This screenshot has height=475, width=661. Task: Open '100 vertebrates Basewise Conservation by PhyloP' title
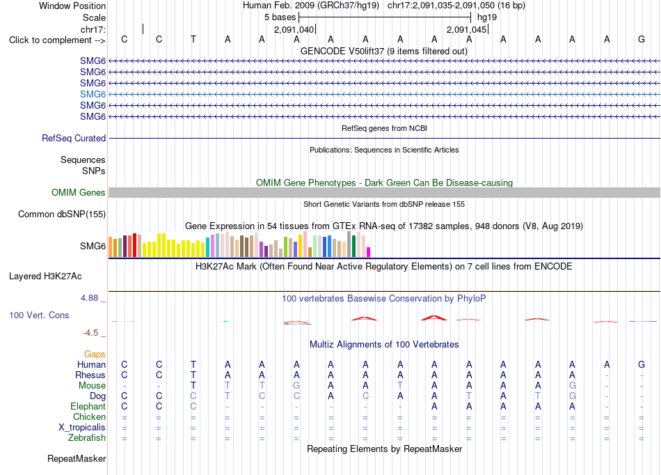pos(384,299)
